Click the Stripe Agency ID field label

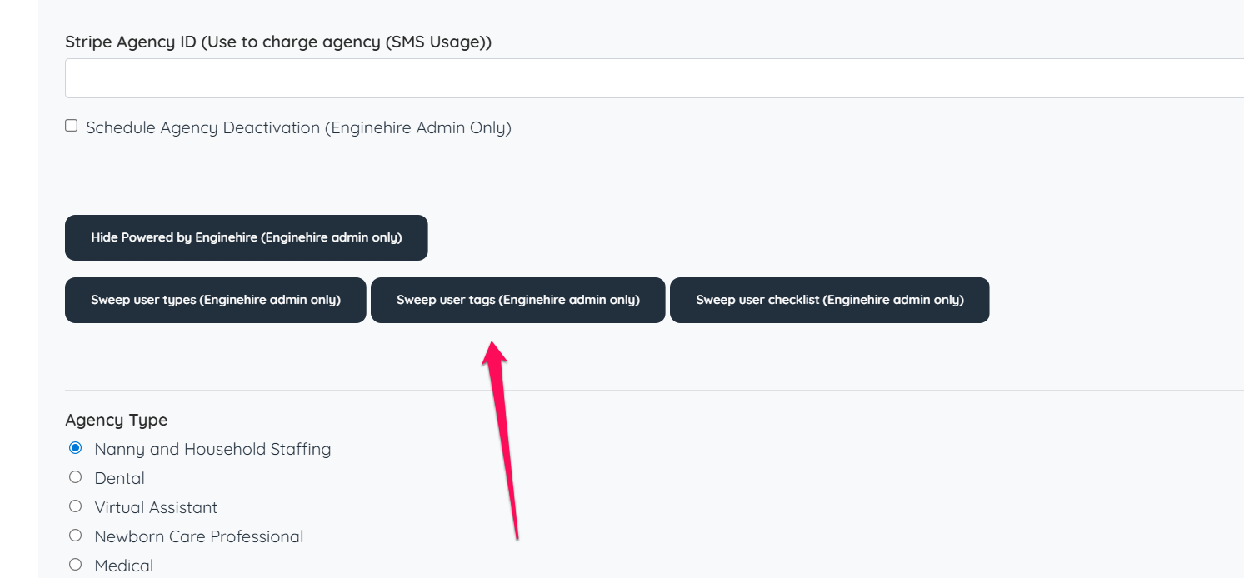click(x=278, y=42)
